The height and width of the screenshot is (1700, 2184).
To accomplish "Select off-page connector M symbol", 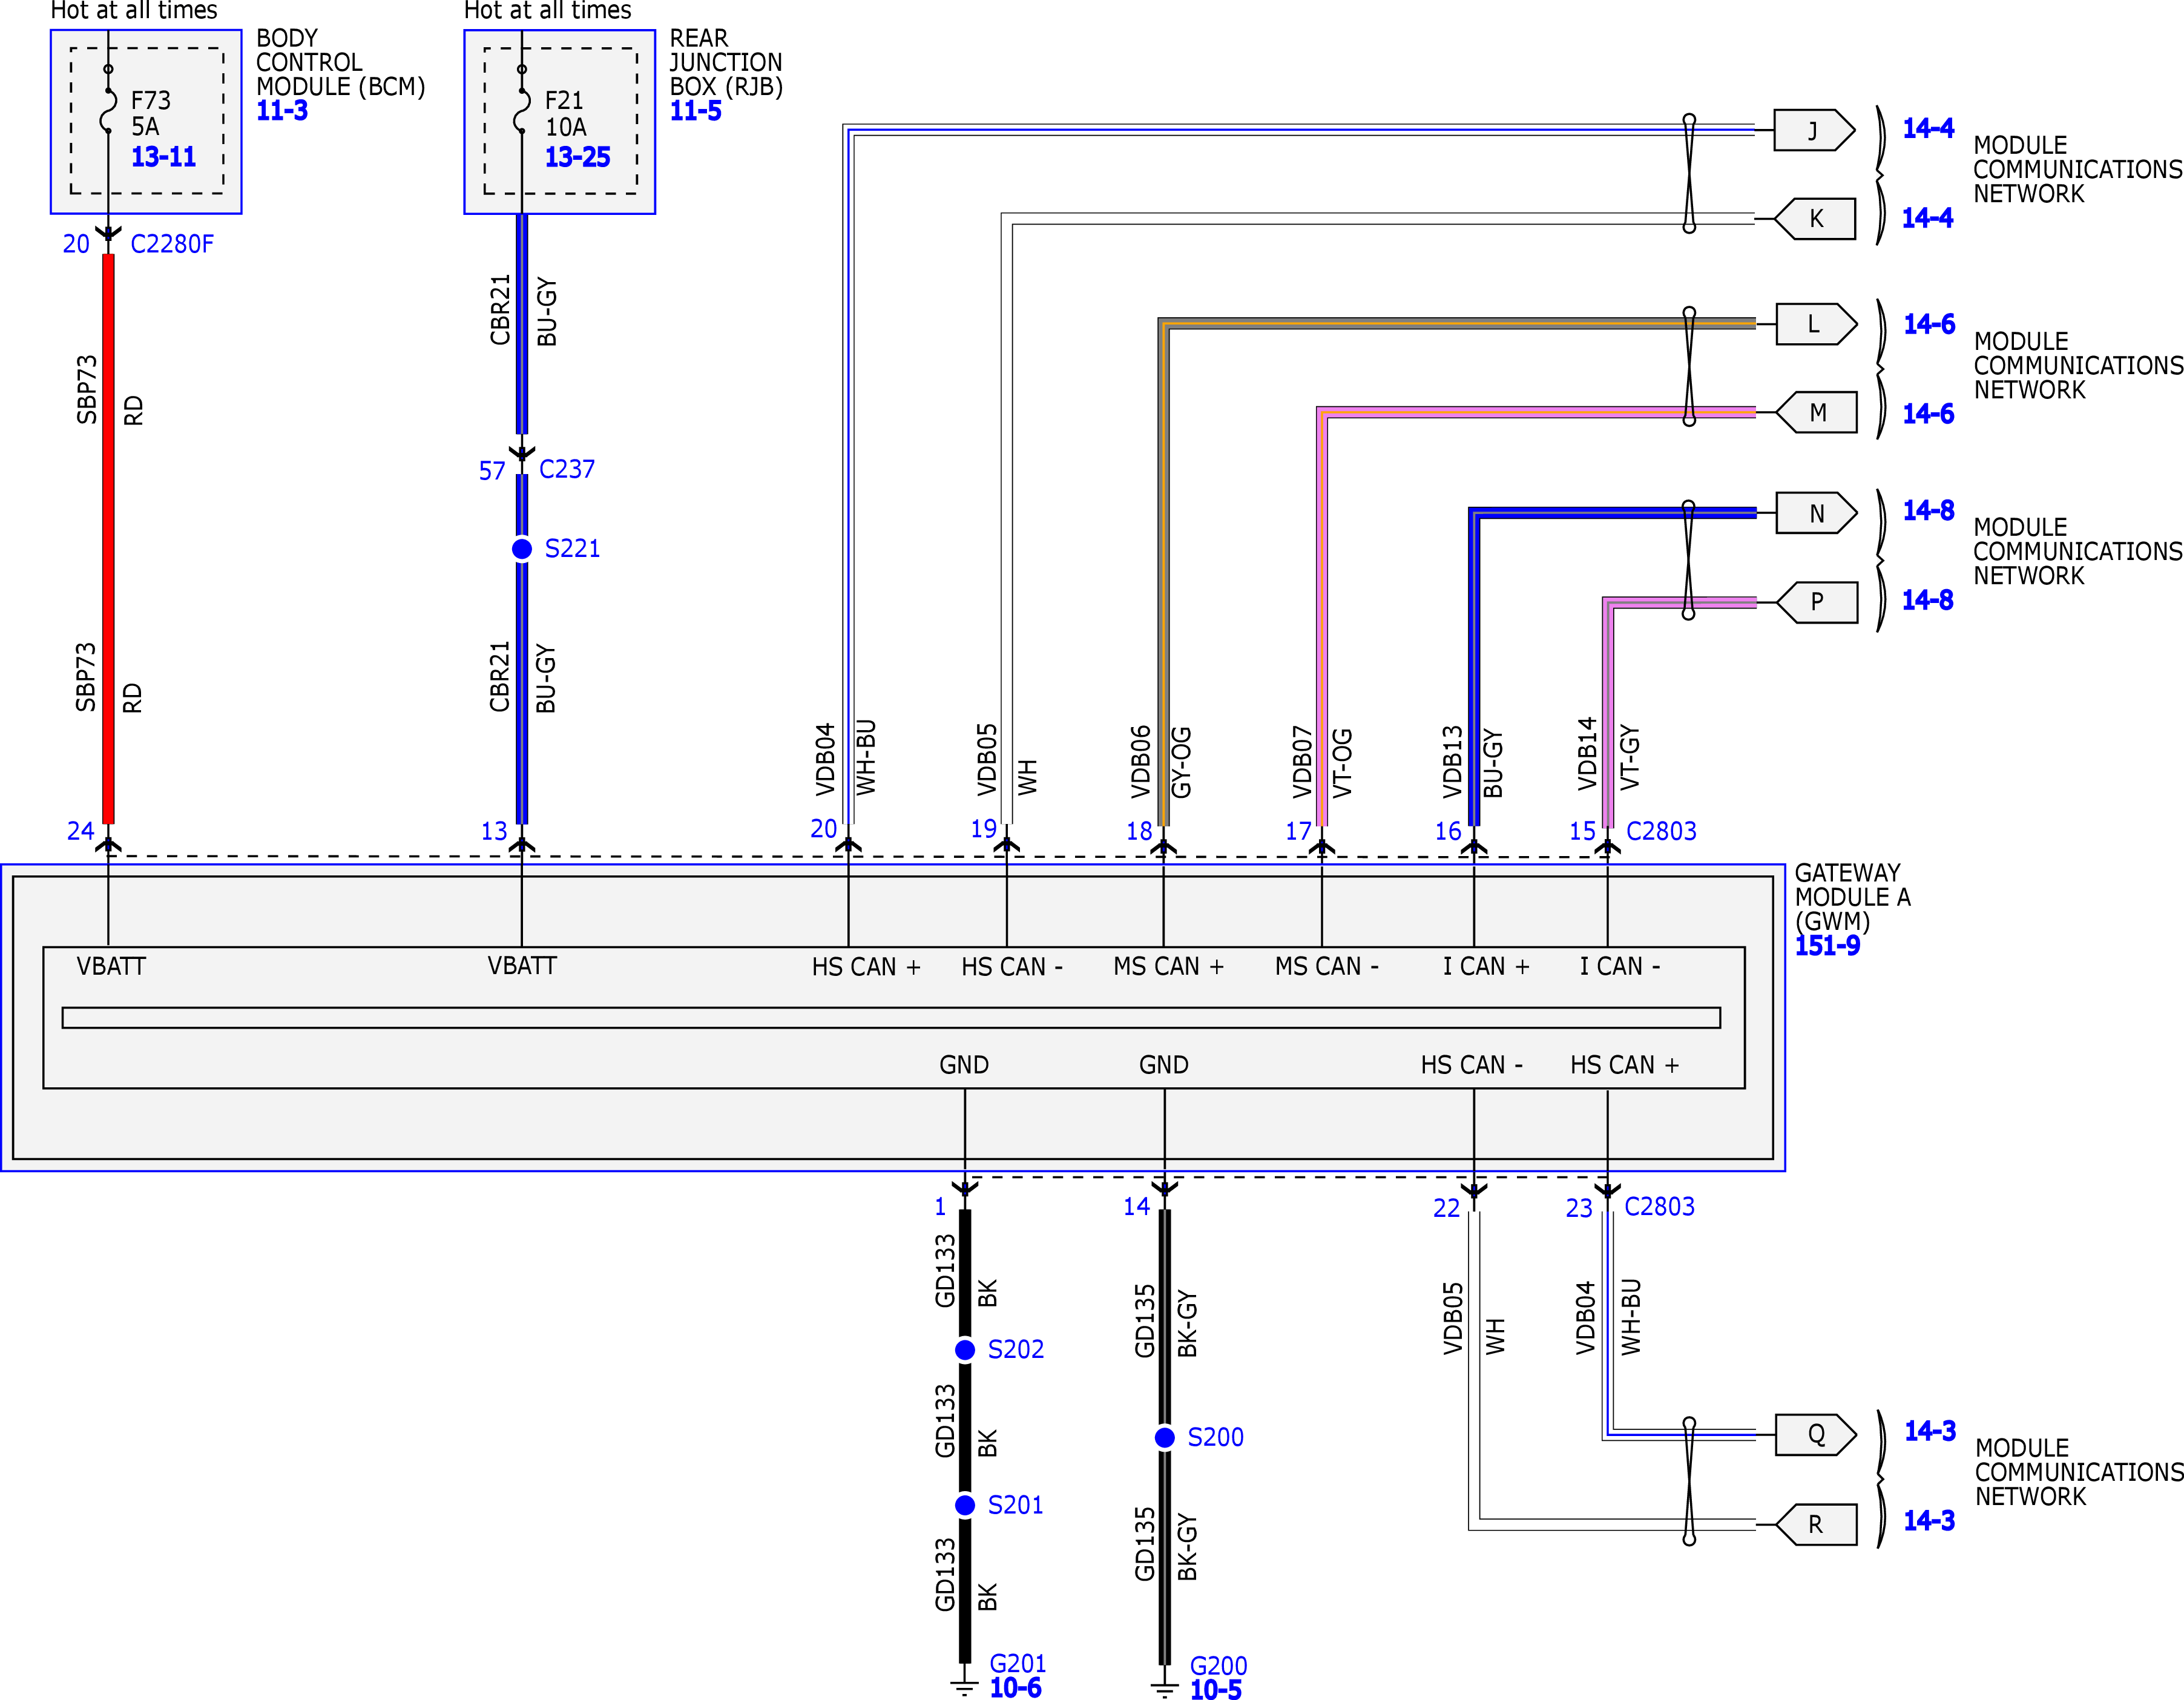I will coord(1816,412).
